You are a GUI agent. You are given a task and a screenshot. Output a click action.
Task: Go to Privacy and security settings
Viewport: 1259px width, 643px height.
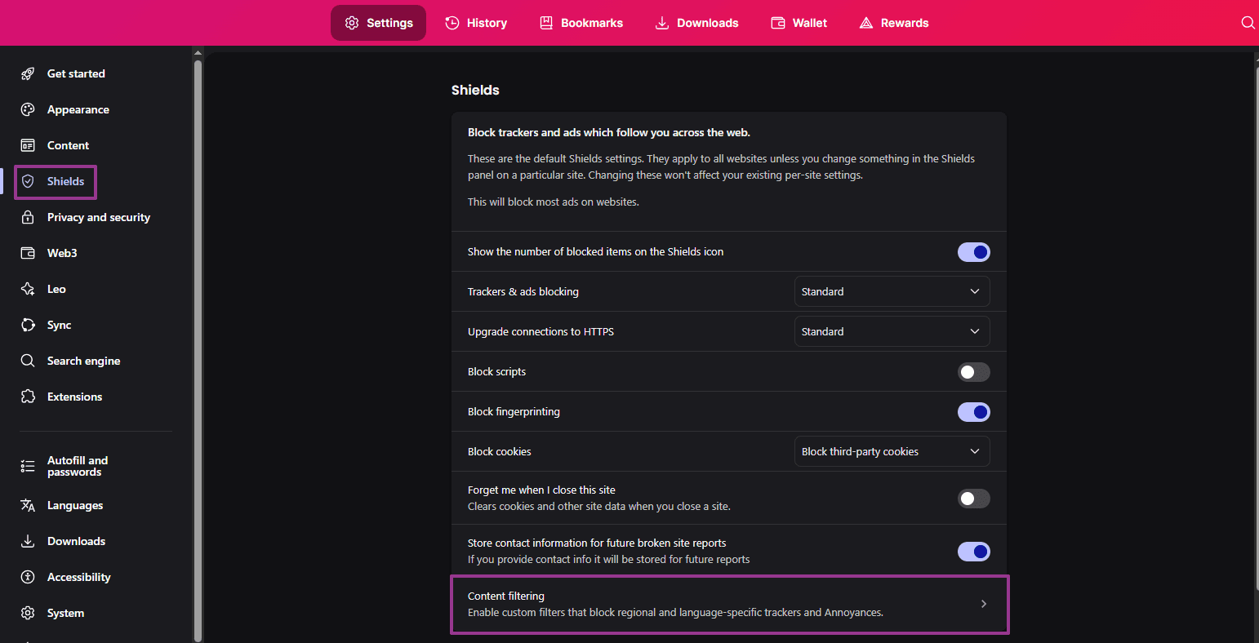[98, 217]
